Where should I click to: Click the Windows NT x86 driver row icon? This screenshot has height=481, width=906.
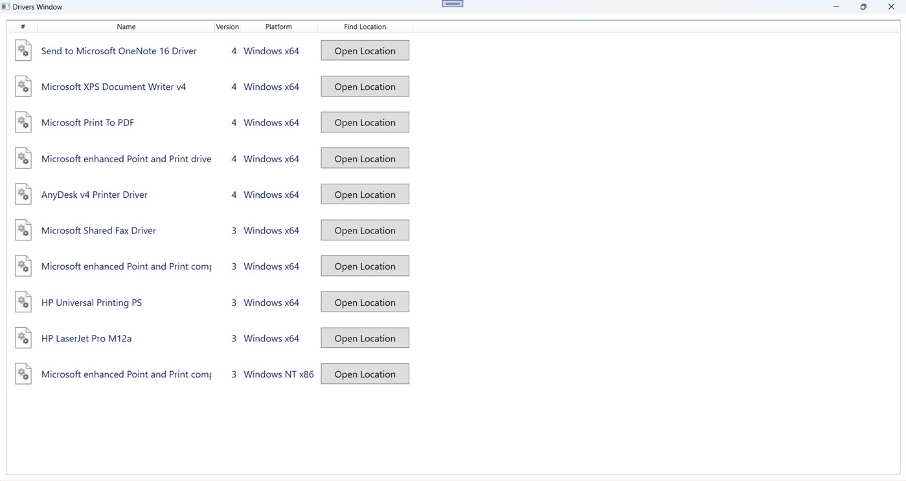click(23, 373)
